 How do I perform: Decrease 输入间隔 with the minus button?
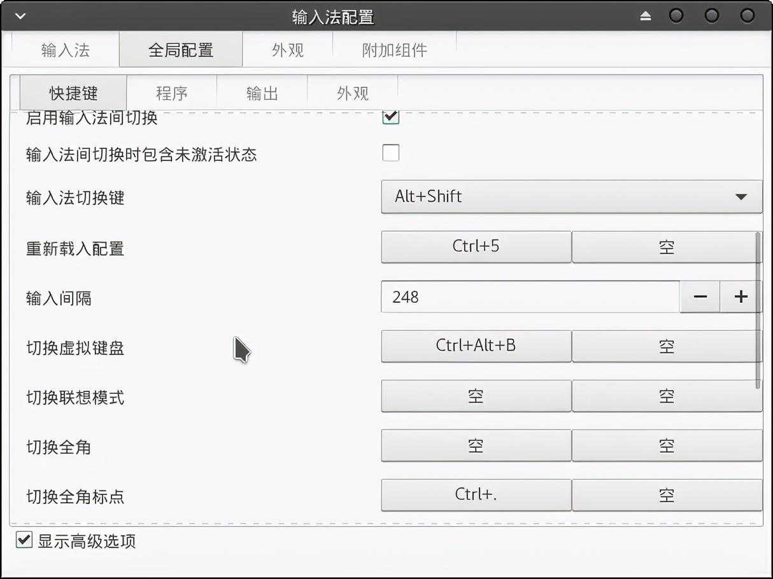click(700, 297)
